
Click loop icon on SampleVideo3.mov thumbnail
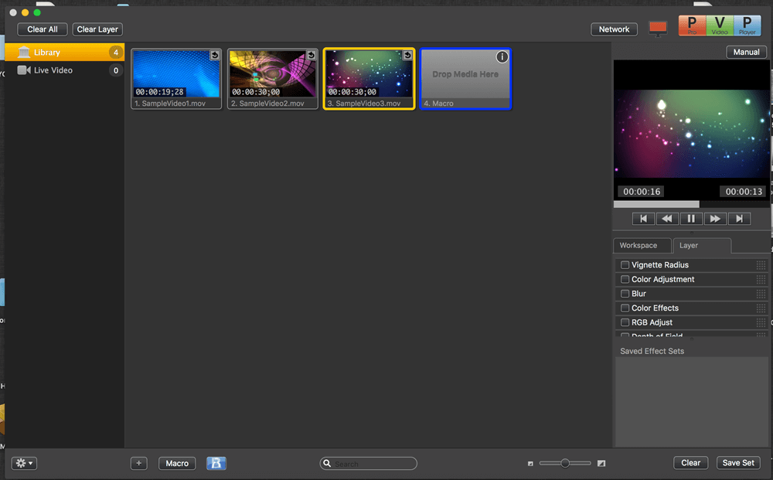click(x=407, y=55)
